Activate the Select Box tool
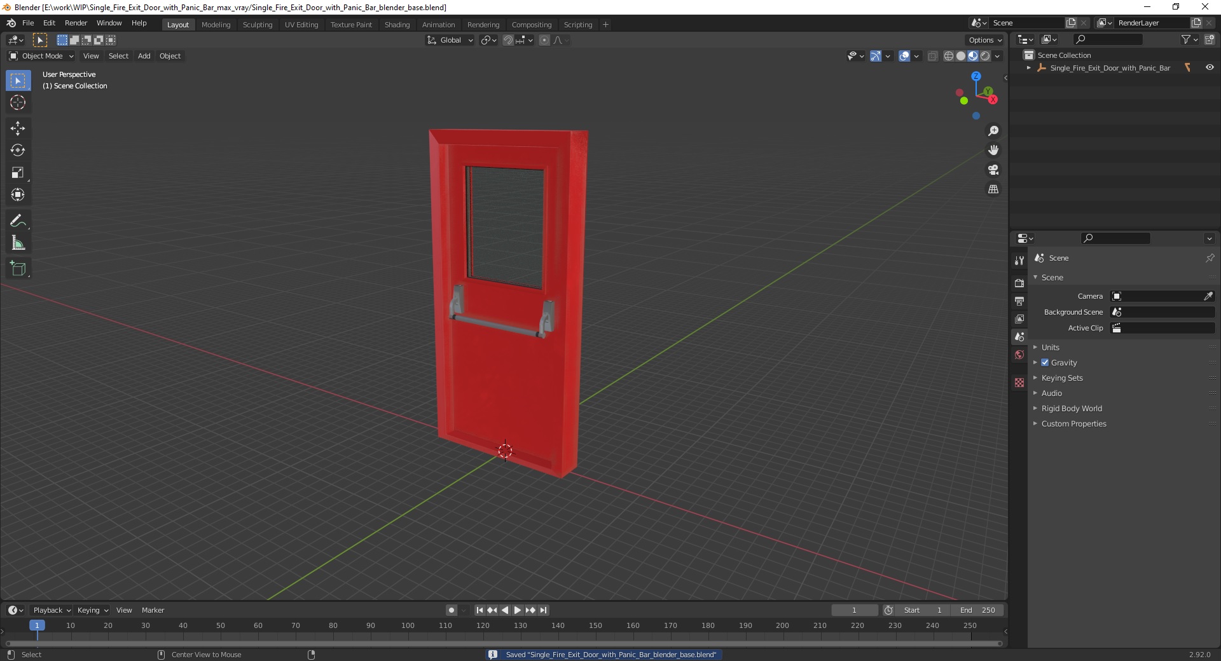Viewport: 1221px width, 661px height. coord(18,81)
